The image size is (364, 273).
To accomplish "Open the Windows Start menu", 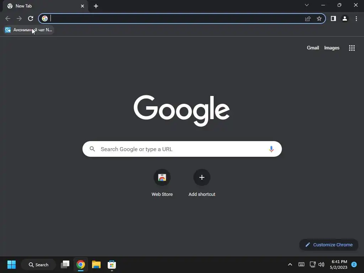I will 11,264.
